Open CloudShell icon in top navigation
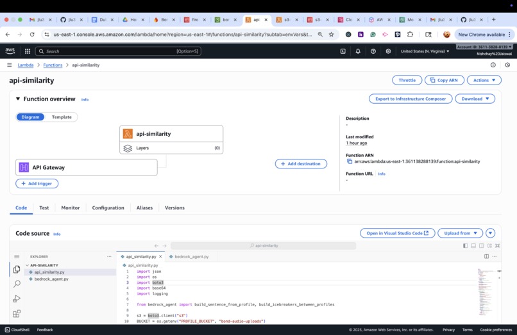Viewport: 517px width, 335px height. (343, 51)
